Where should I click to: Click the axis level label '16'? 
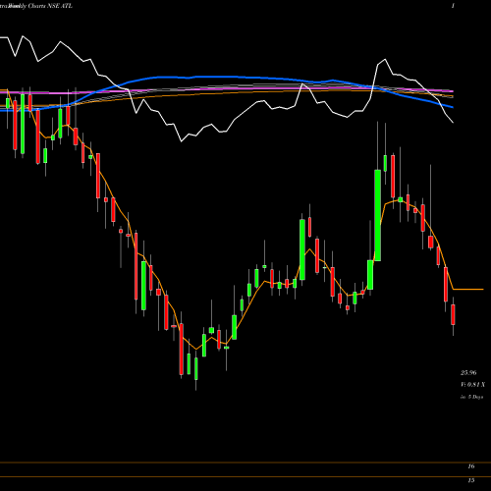tap(471, 466)
